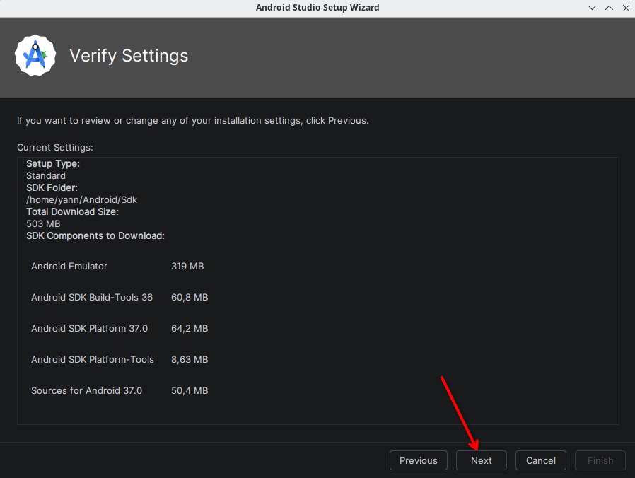Click the Setup Type label

[53, 163]
